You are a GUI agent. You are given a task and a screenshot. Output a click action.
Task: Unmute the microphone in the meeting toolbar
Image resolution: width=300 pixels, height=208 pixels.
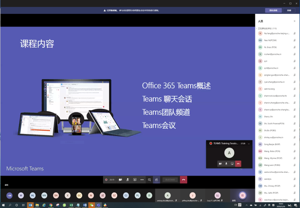tap(128, 180)
